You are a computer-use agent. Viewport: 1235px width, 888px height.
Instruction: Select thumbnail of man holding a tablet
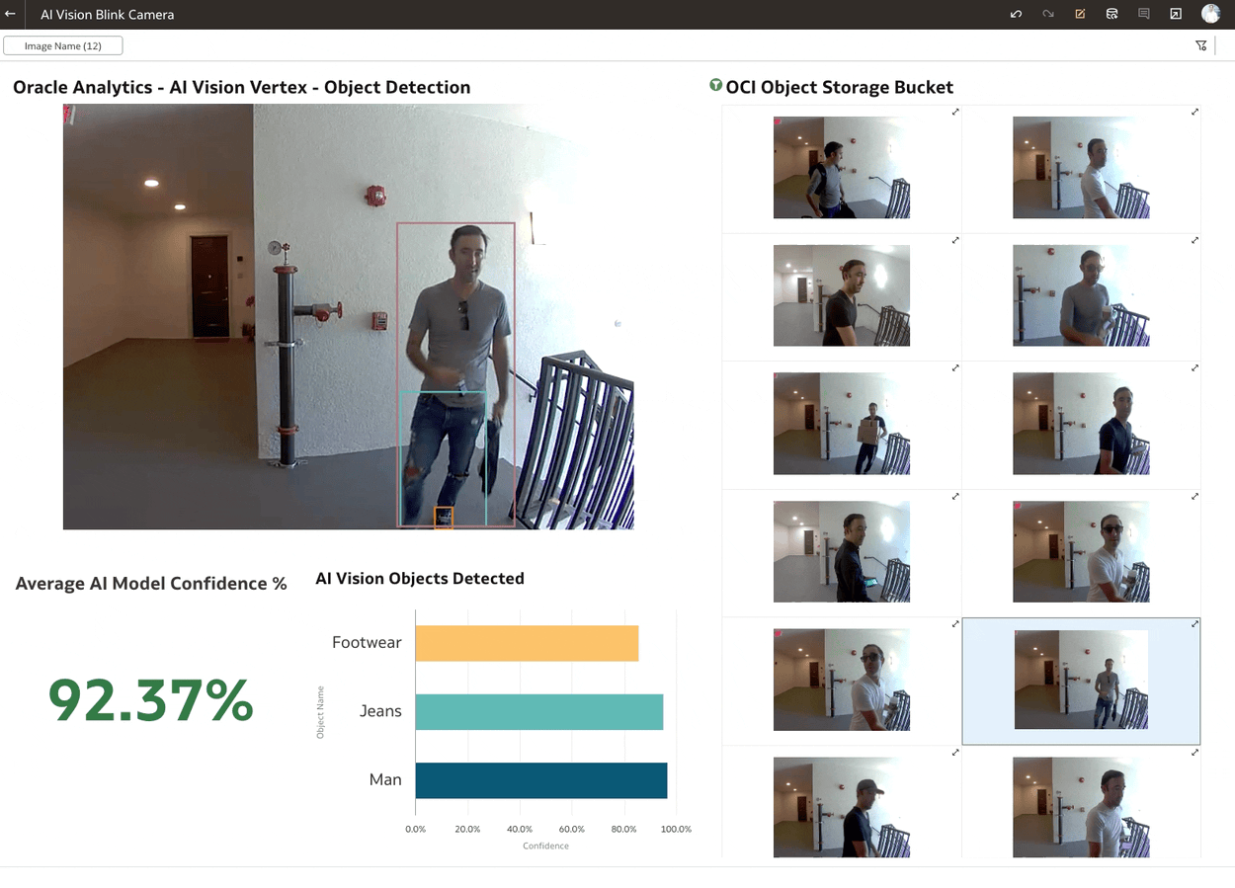[841, 552]
